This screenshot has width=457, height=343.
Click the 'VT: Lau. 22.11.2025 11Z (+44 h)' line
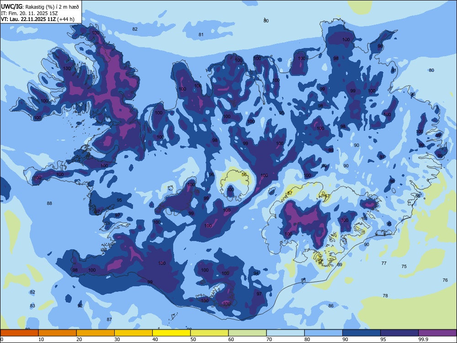point(37,19)
